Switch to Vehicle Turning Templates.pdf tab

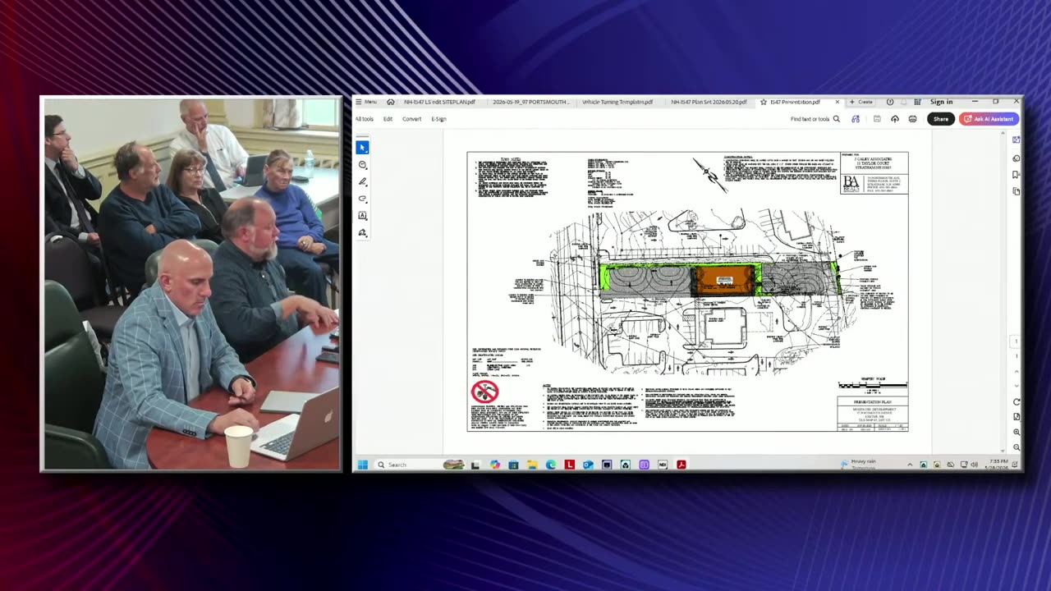pos(617,102)
